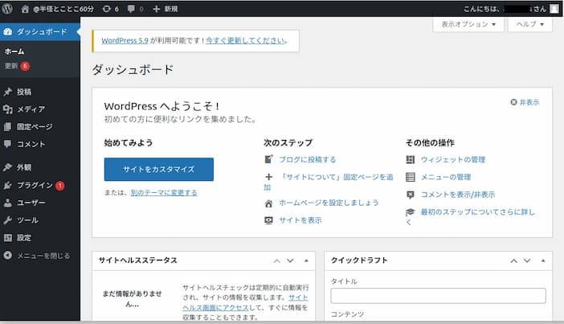Open the ダッシュボード menu item
The height and width of the screenshot is (324, 564).
point(40,31)
